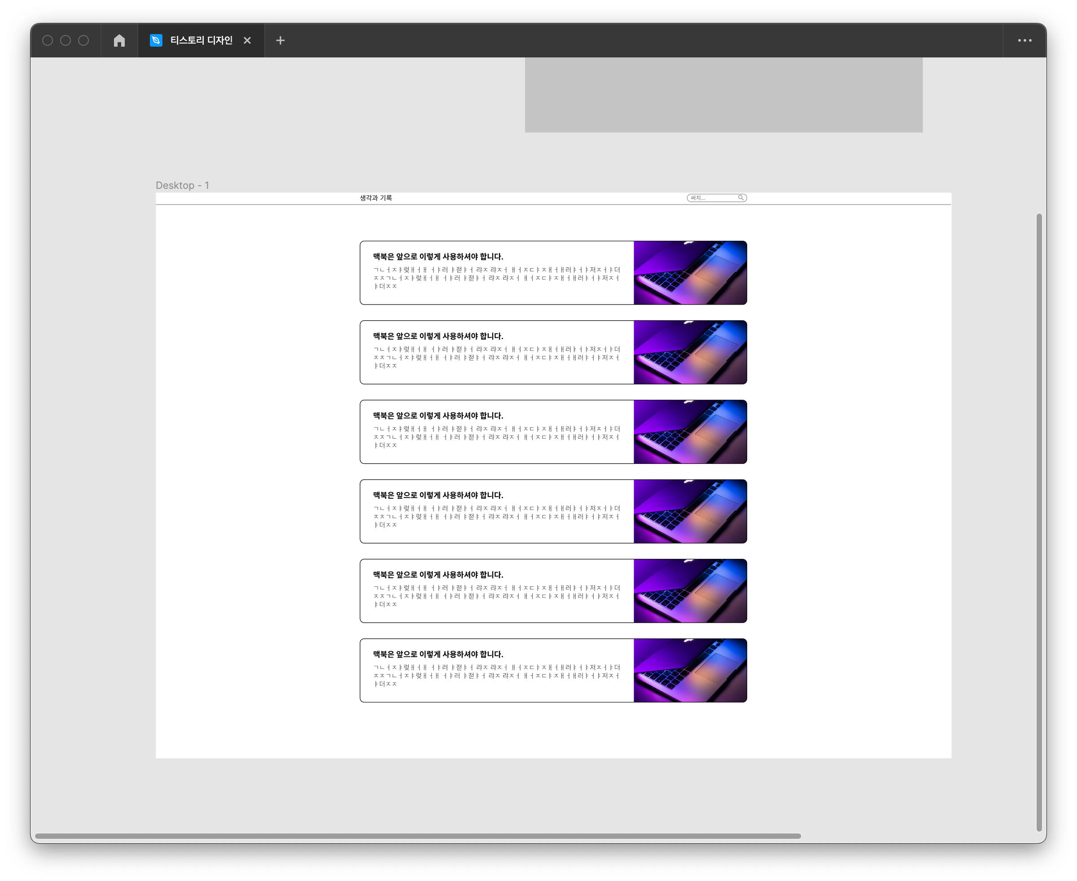This screenshot has width=1077, height=881.
Task: Click the first card's description text
Action: (x=496, y=278)
